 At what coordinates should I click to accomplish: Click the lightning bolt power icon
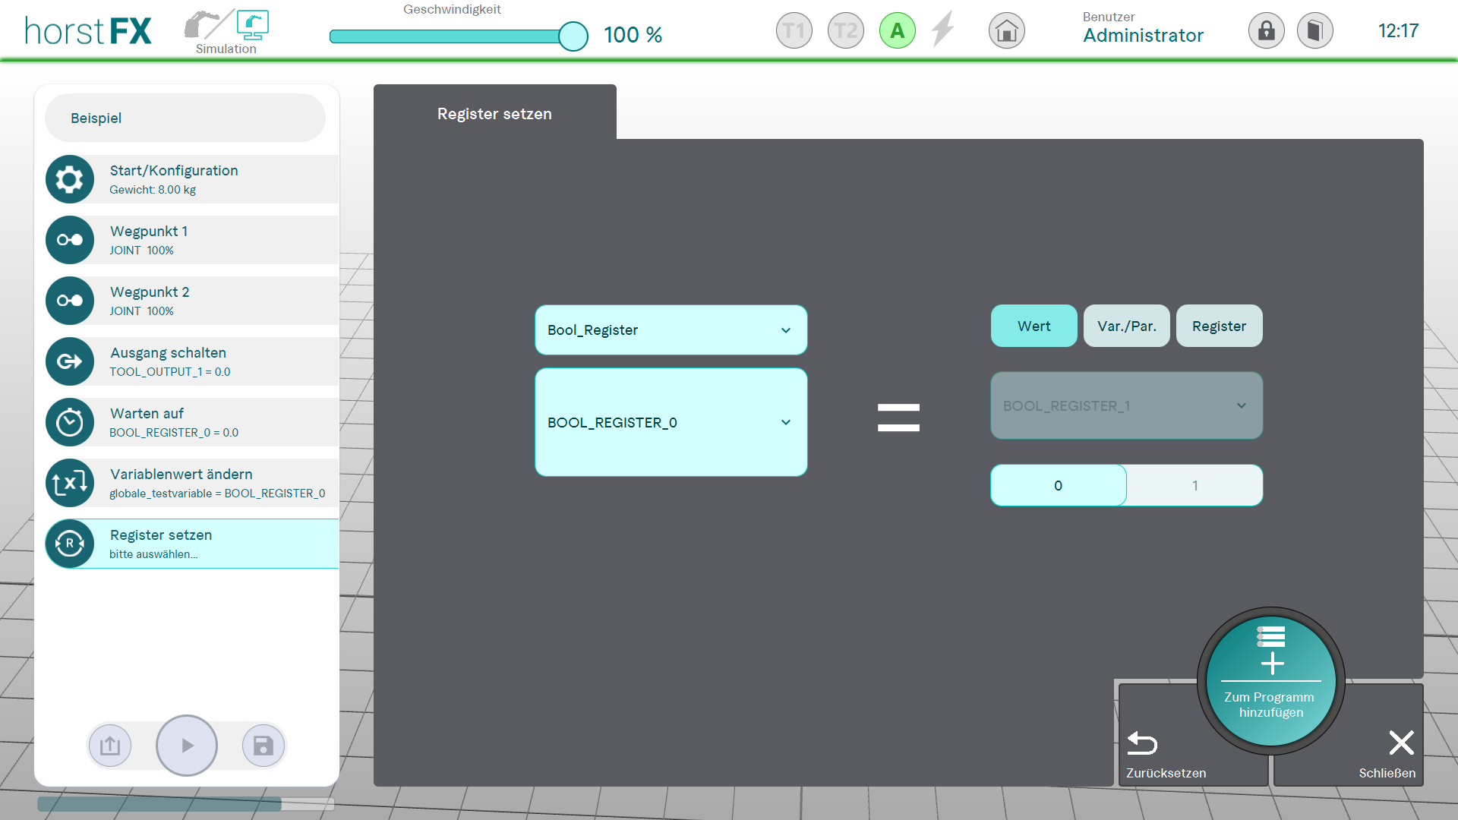pos(942,30)
